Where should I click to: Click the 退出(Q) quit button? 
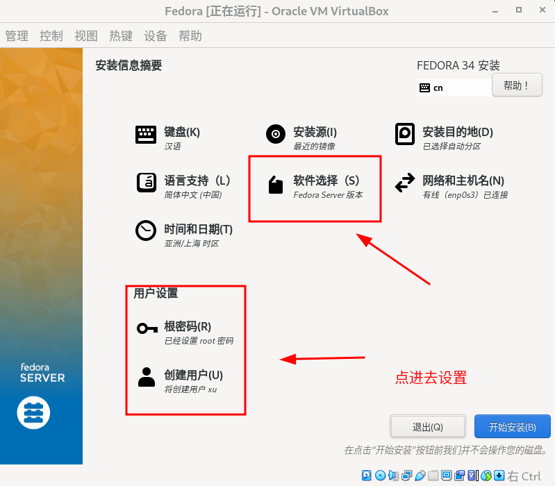[428, 426]
